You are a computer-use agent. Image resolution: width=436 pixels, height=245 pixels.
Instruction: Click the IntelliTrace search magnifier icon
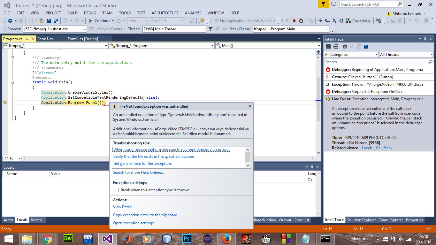(x=430, y=62)
